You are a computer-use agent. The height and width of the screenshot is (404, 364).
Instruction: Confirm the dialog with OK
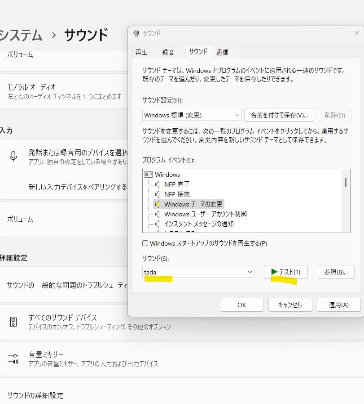[241, 305]
